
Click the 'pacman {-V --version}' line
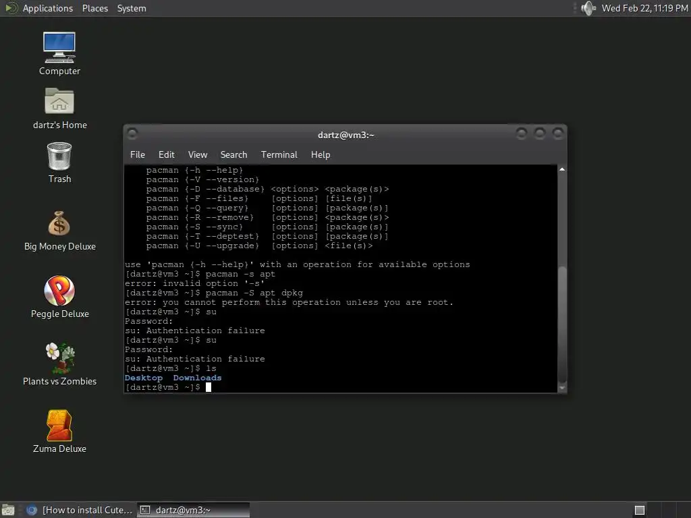click(x=202, y=179)
